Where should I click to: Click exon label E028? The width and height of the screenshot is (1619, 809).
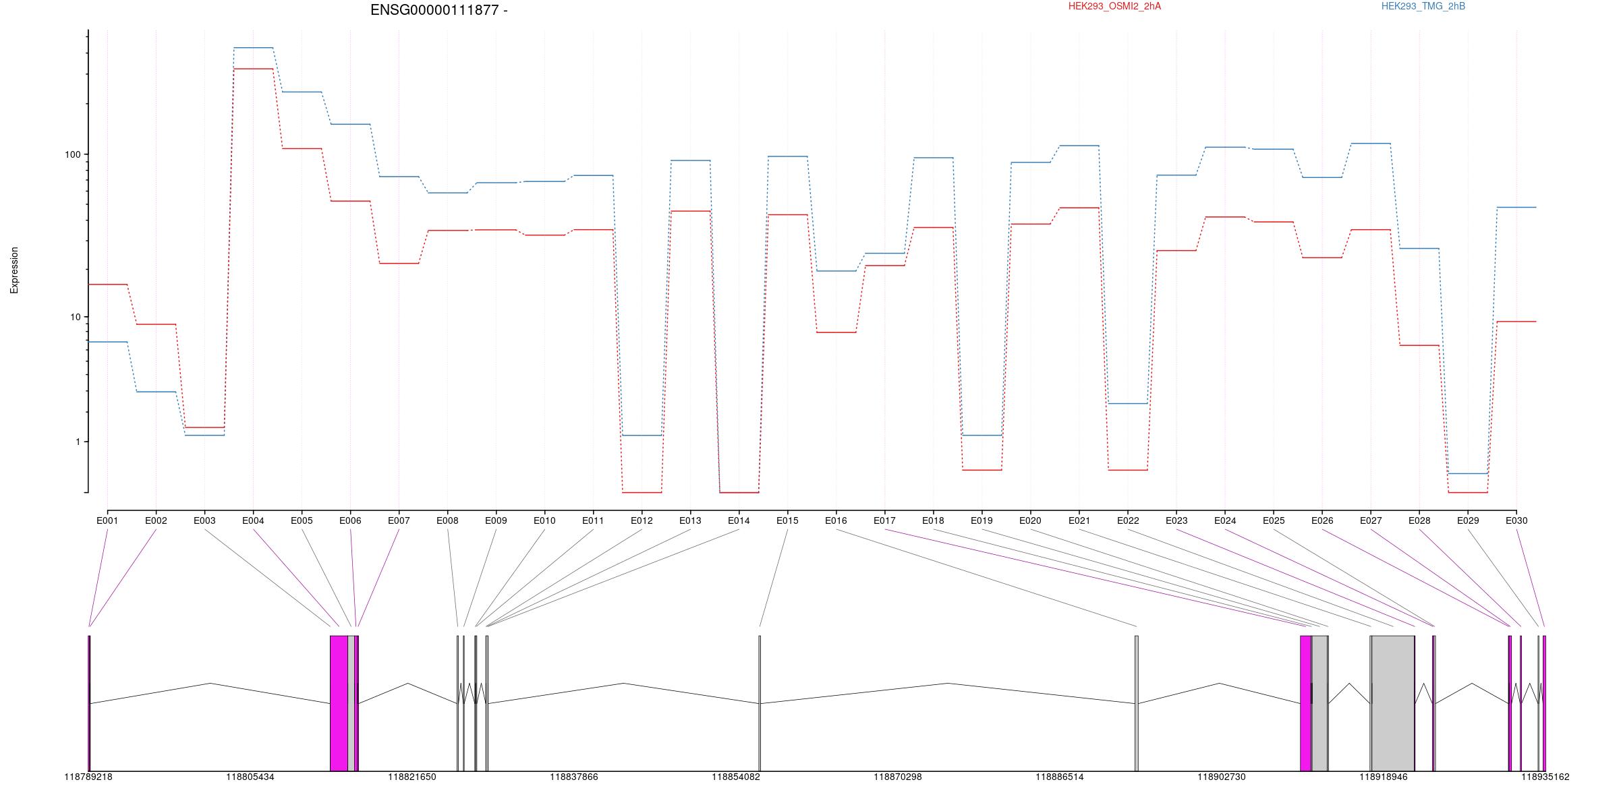point(1419,520)
